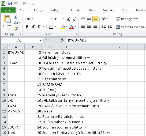
Task: Center text horizontally in the cell
Action: coord(89,27)
